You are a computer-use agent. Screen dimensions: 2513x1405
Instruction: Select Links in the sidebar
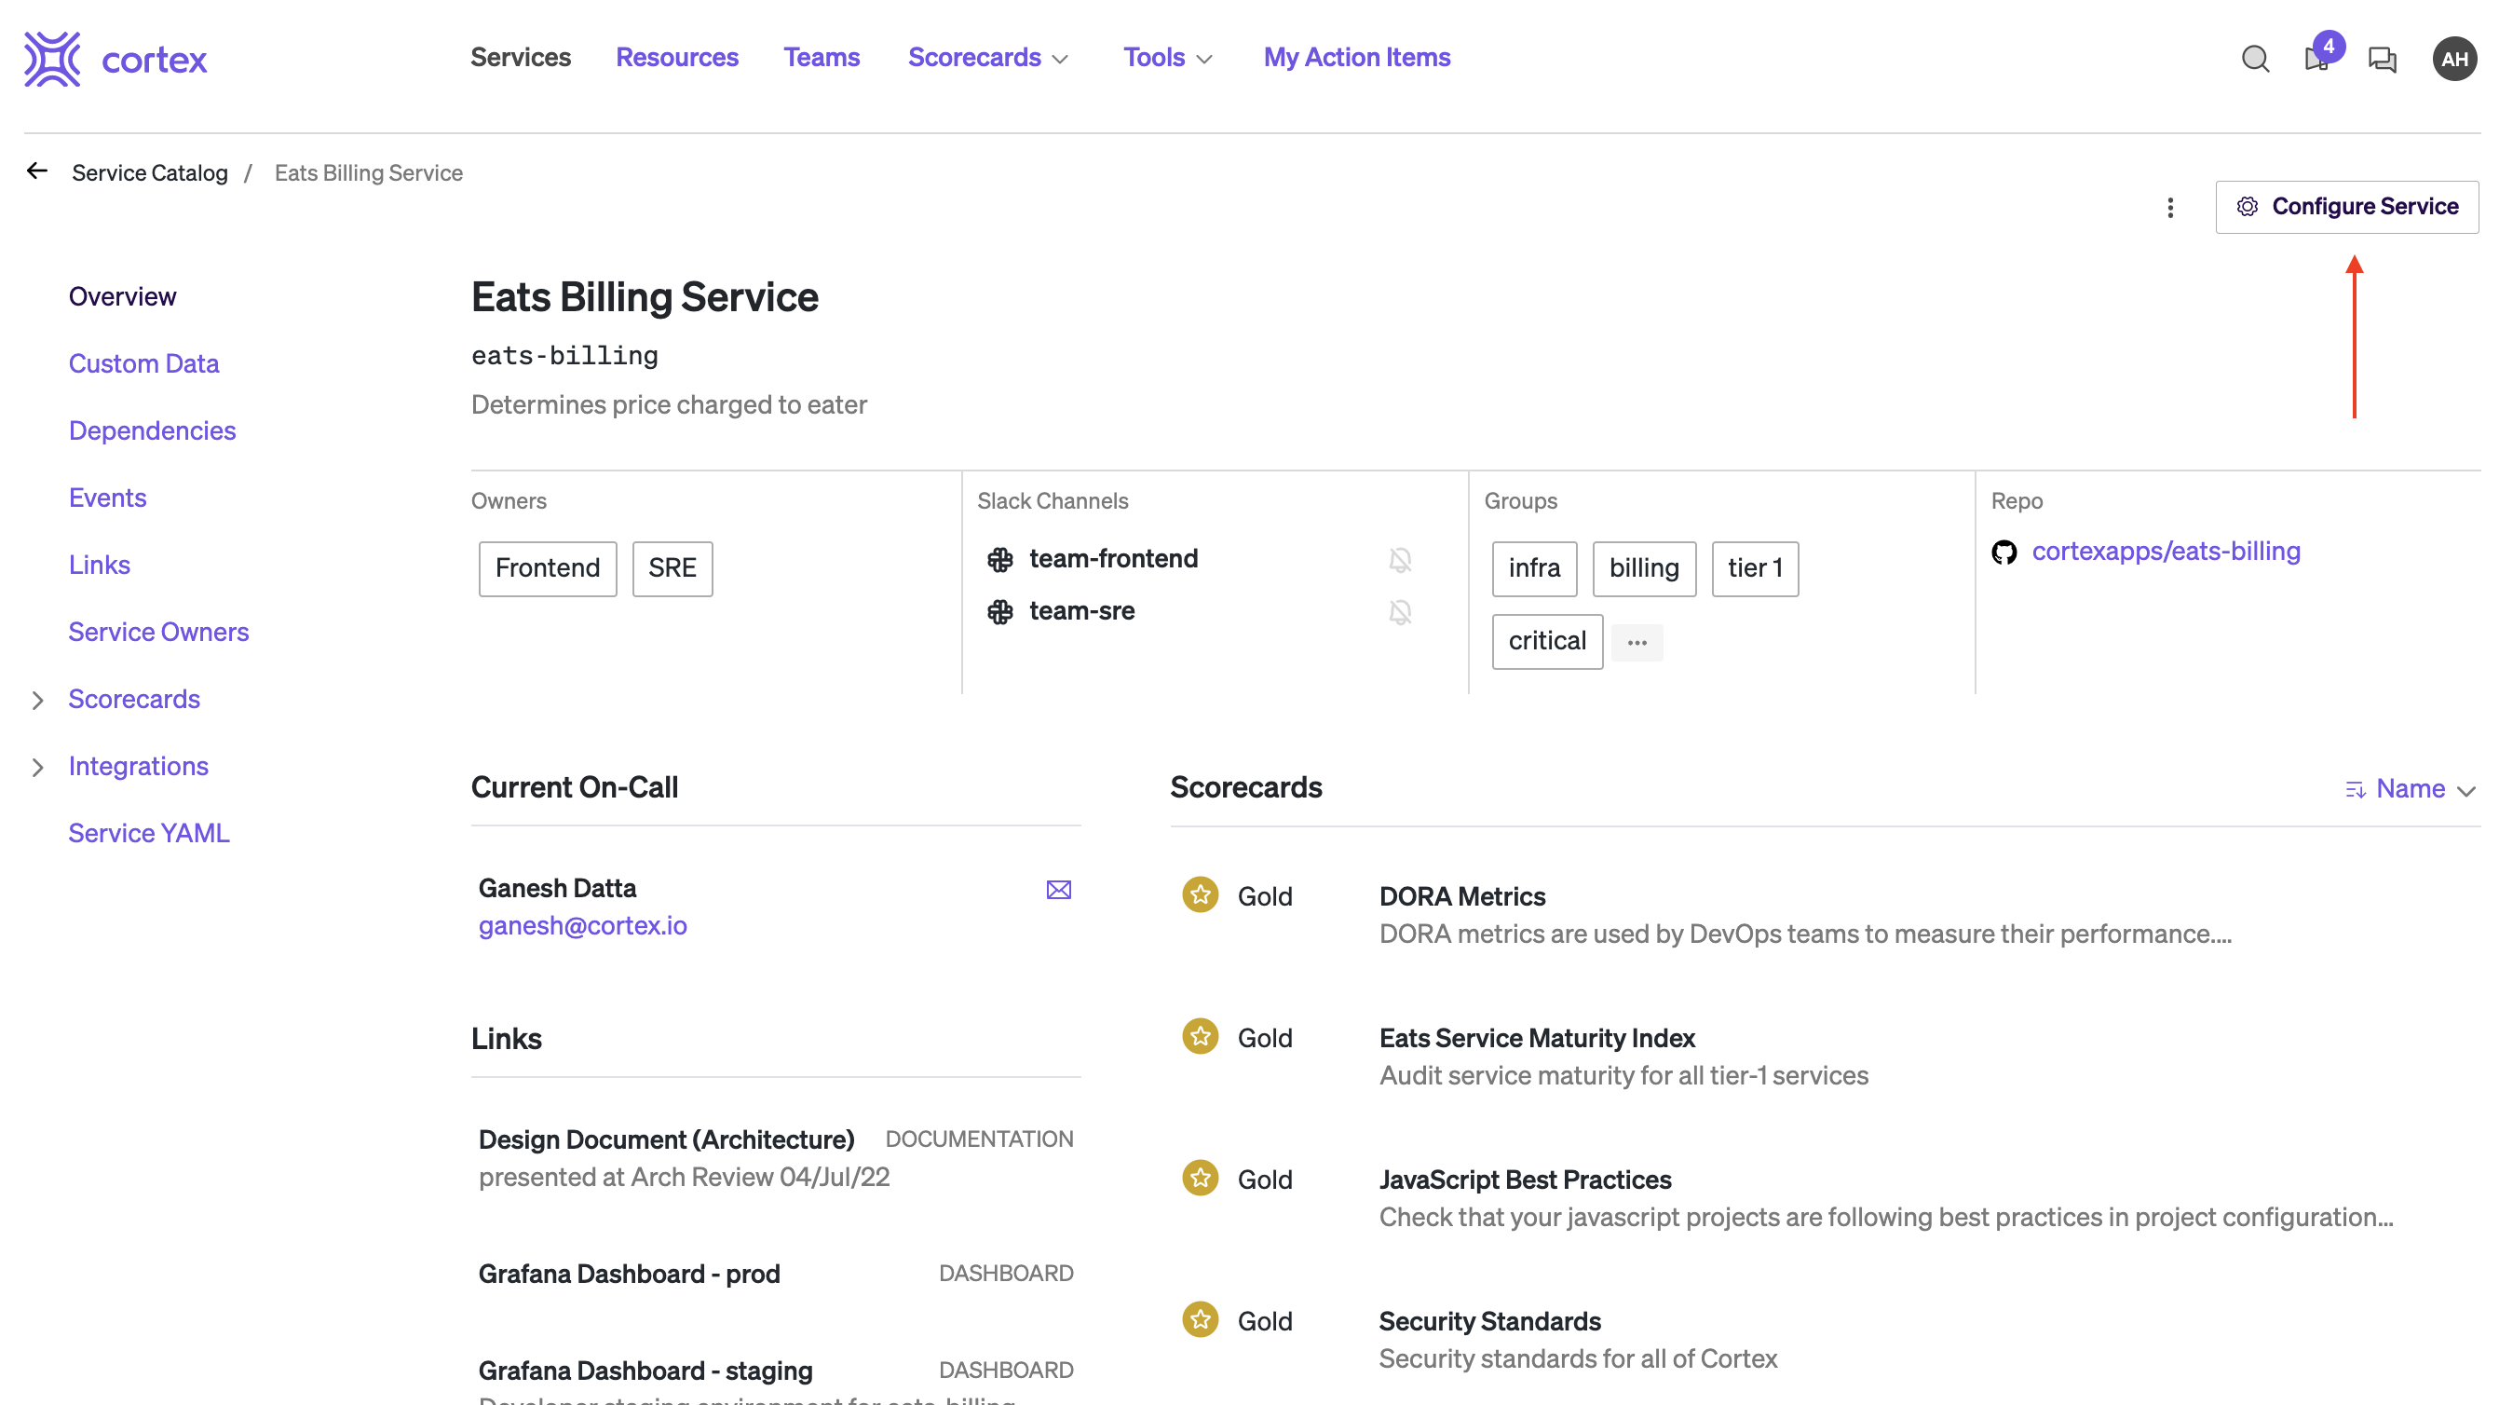coord(100,566)
